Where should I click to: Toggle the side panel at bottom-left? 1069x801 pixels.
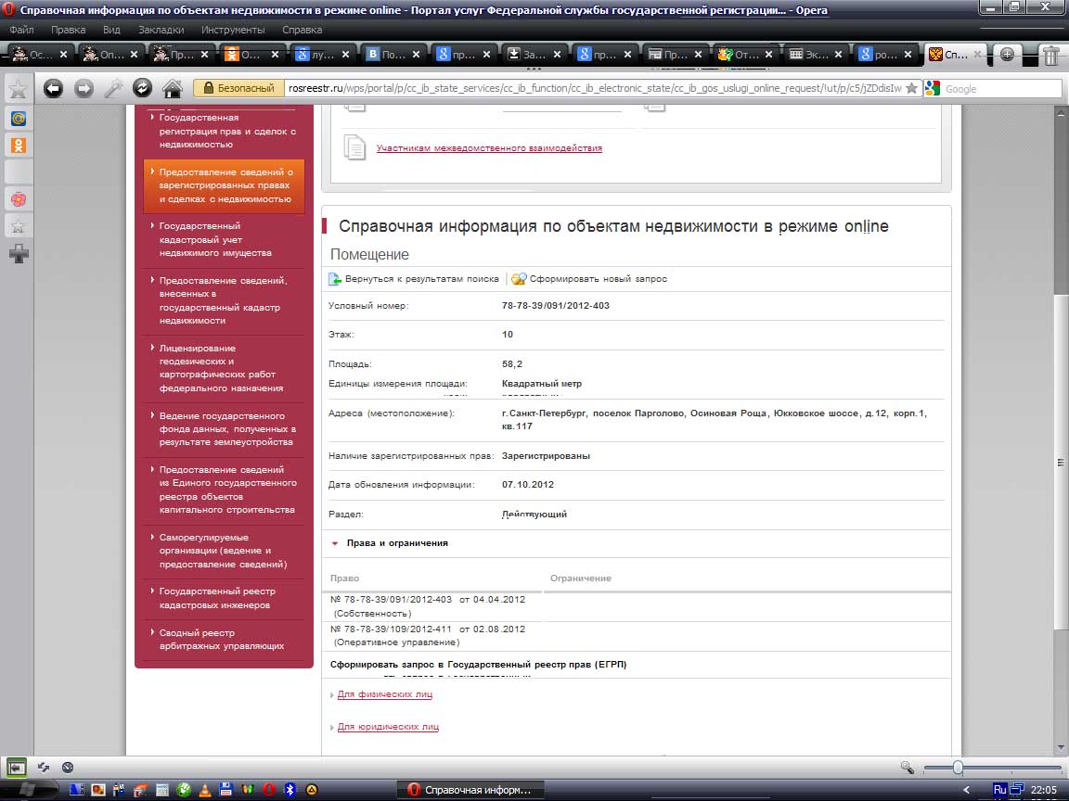point(16,768)
